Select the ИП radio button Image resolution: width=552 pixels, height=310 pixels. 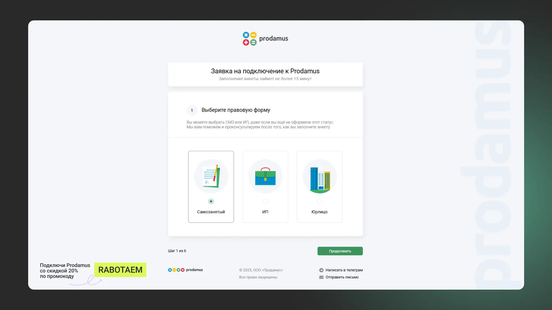click(x=265, y=201)
